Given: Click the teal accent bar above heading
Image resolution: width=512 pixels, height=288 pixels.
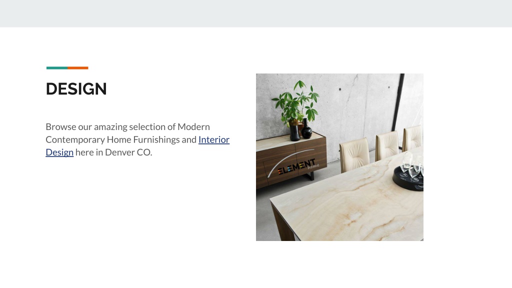Looking at the screenshot, I should click(x=57, y=68).
